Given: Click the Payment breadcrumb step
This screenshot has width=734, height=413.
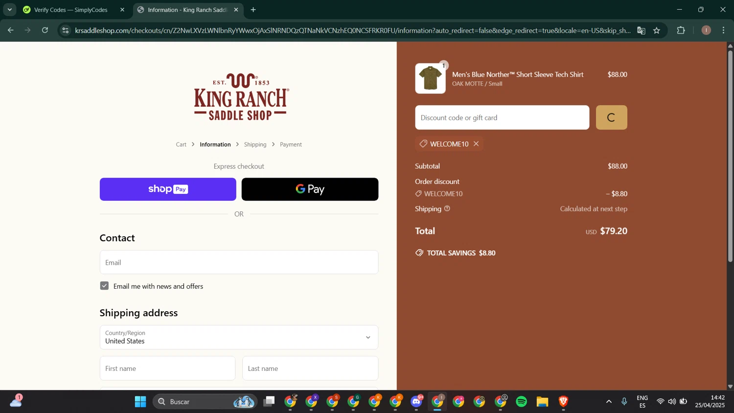Looking at the screenshot, I should pos(291,144).
